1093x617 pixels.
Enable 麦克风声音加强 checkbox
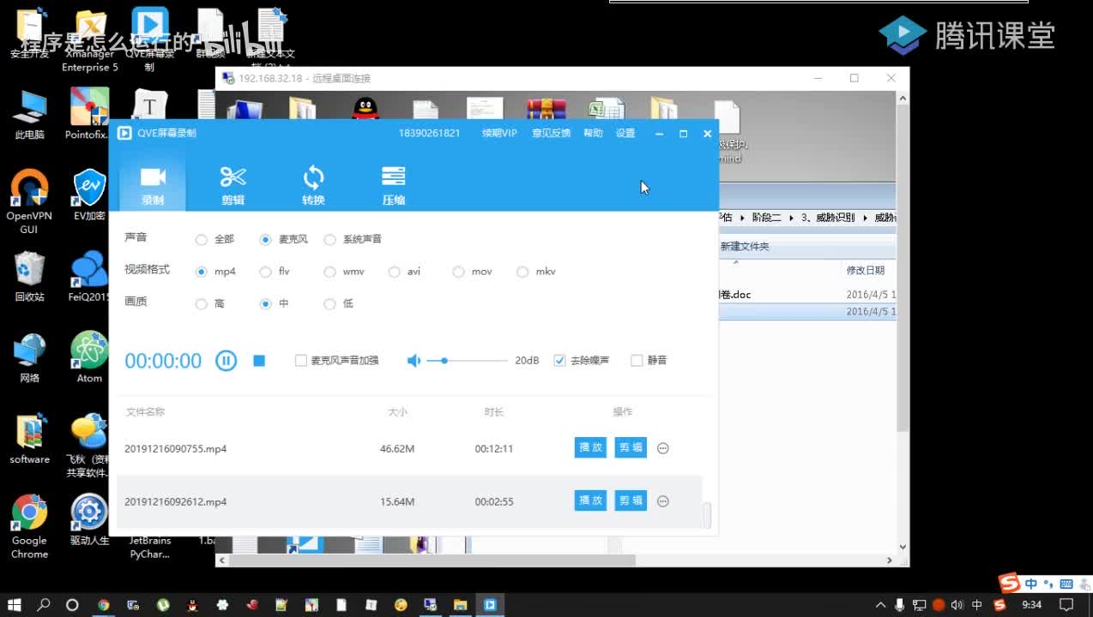point(301,361)
